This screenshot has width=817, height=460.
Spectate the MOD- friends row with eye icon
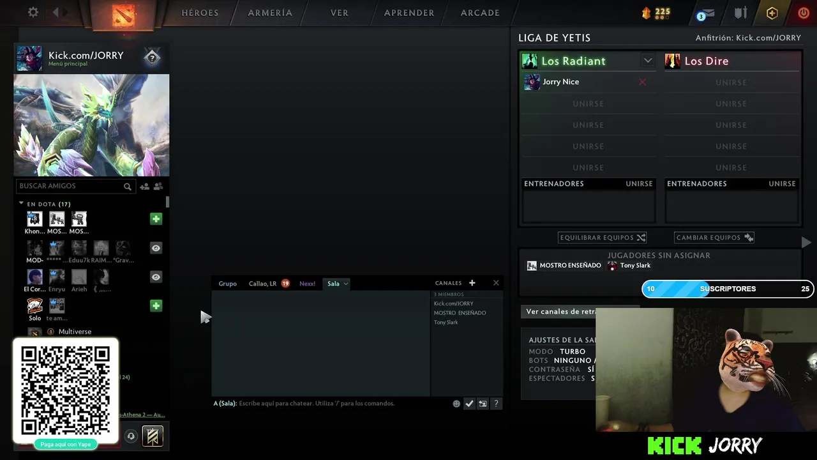click(156, 248)
